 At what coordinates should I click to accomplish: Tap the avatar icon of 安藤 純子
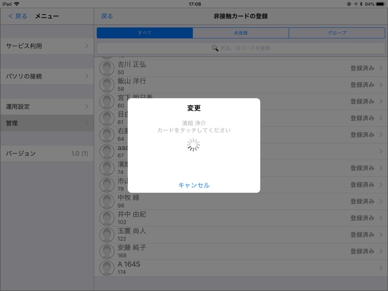coord(107,251)
